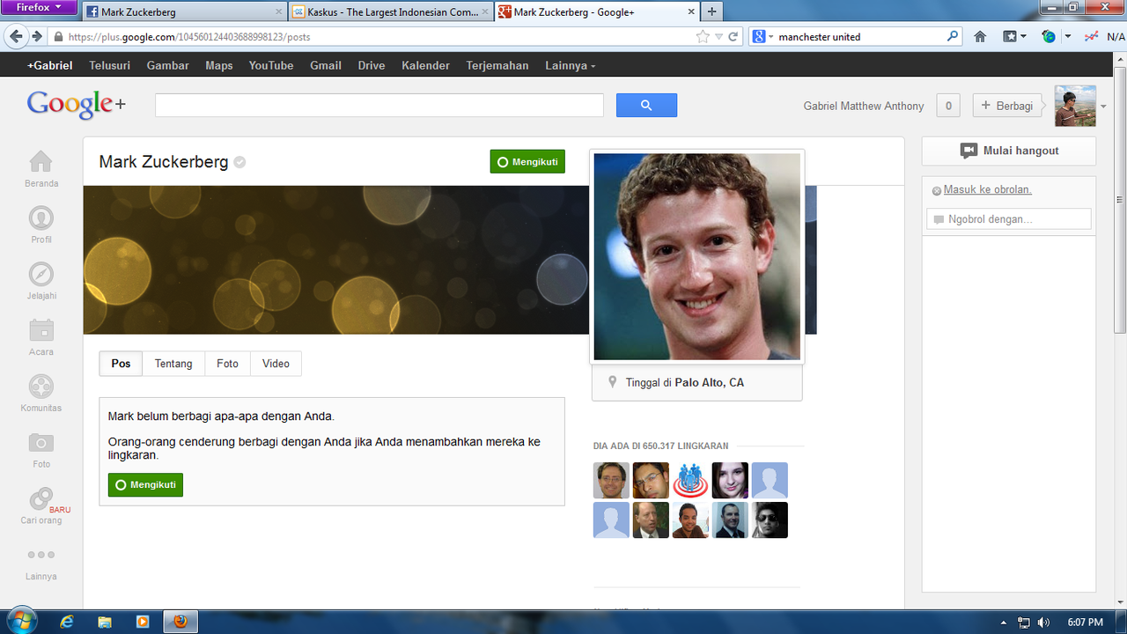Click the Google+ logo
This screenshot has width=1127, height=634.
77,104
